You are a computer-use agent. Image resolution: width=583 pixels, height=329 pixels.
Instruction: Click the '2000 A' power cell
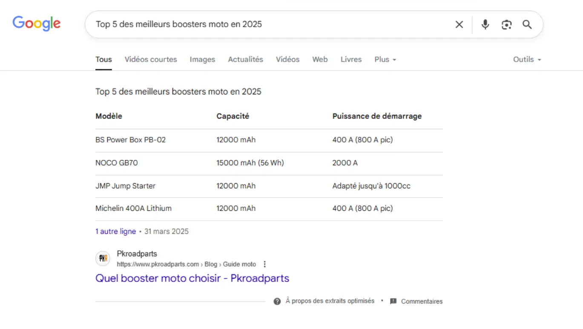pos(345,163)
